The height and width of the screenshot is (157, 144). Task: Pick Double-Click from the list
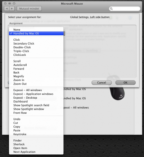coord(36,47)
